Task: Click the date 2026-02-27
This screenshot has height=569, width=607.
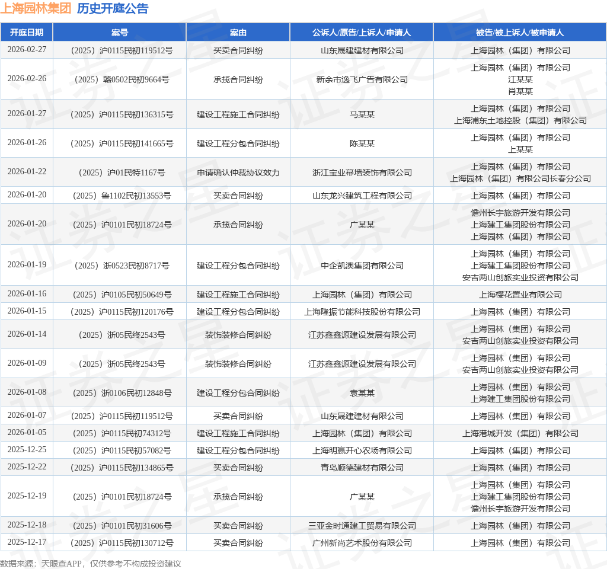Action: click(x=27, y=50)
